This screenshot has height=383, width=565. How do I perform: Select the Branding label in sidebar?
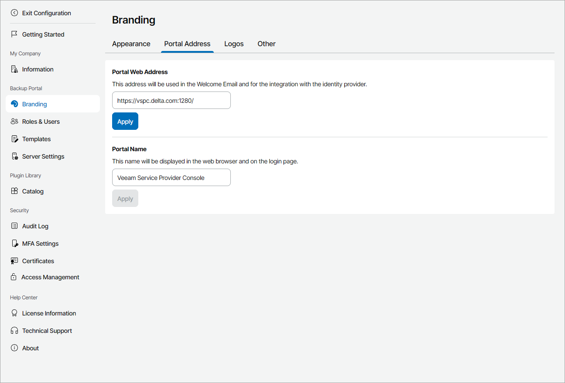point(34,104)
